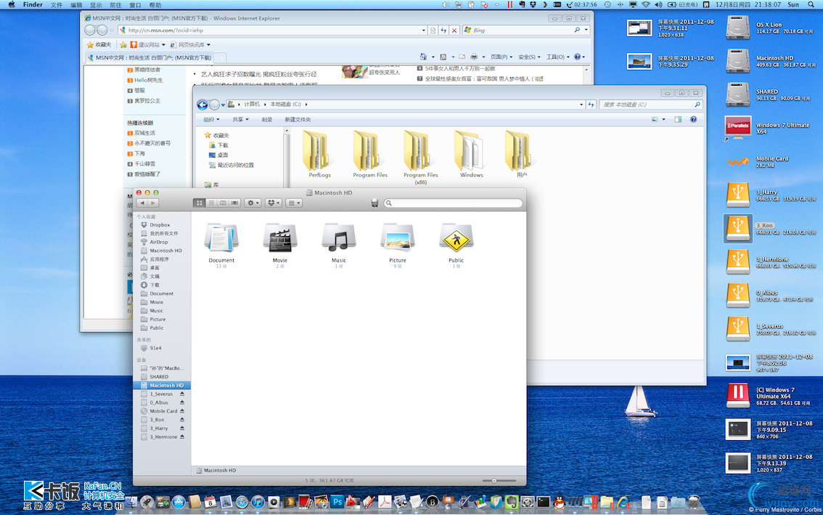Switch Finder window to Cover Flow view
Image resolution: width=823 pixels, height=515 pixels.
click(x=235, y=203)
